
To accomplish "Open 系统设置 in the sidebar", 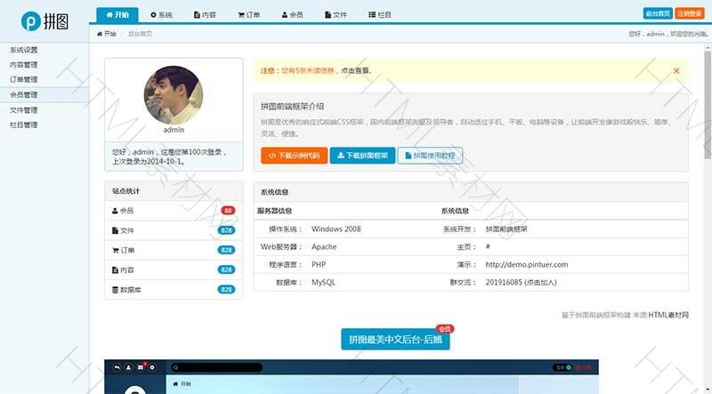I will click(24, 50).
